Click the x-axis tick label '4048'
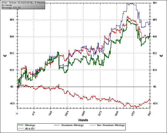The image size is (167, 133). (117, 113)
